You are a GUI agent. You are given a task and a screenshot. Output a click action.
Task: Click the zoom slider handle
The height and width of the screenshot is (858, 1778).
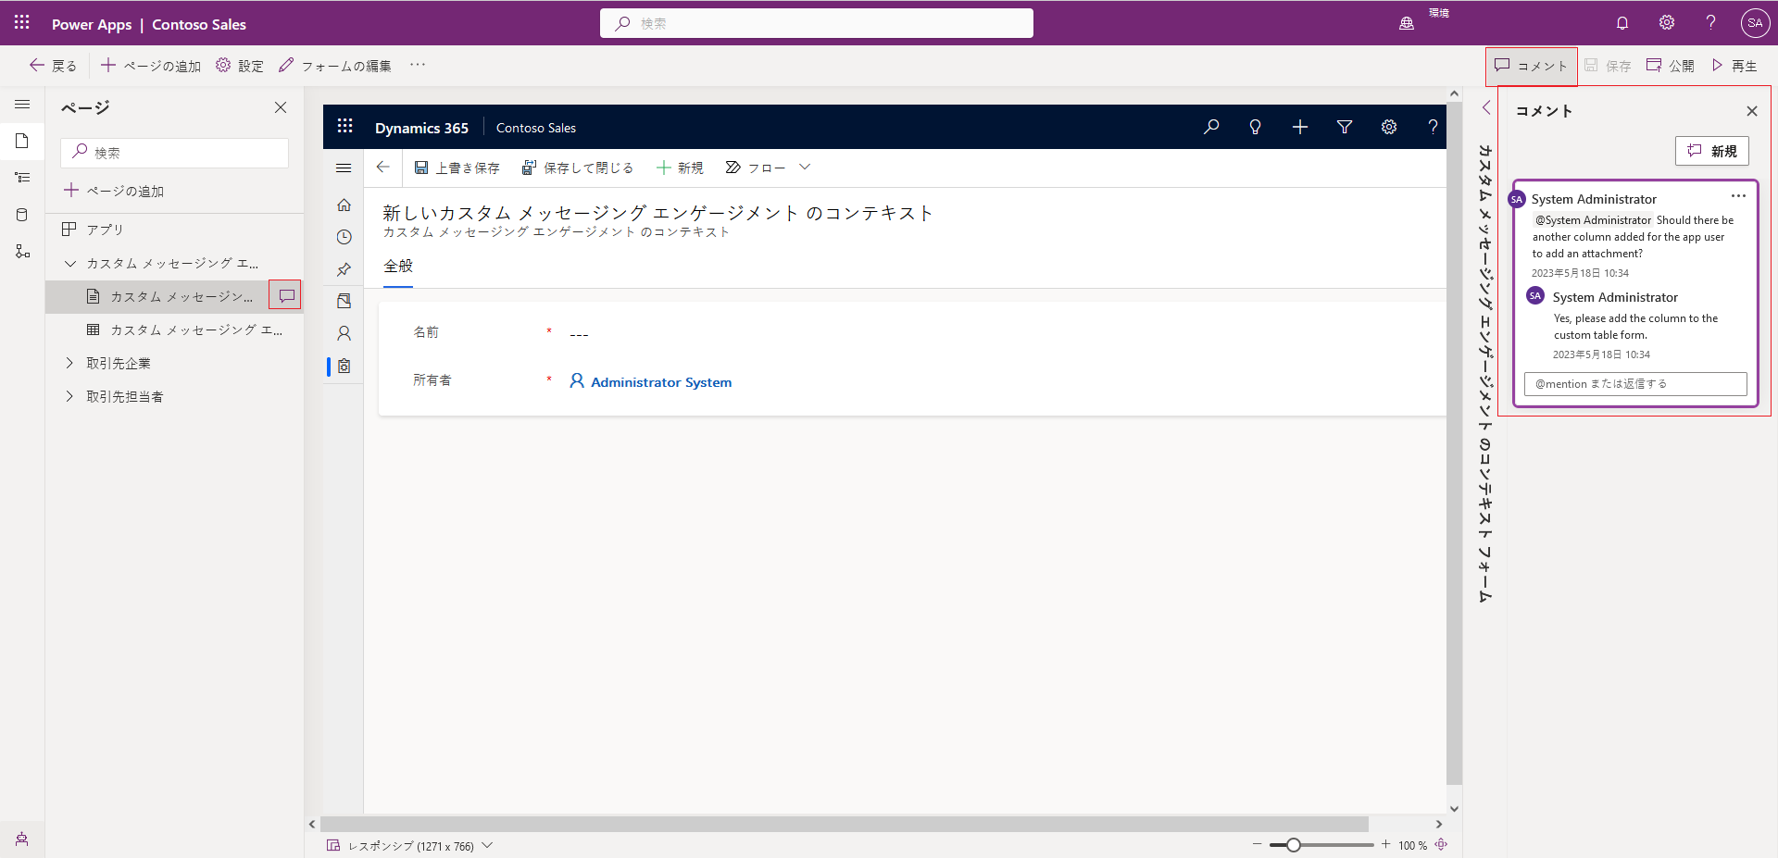click(1294, 845)
